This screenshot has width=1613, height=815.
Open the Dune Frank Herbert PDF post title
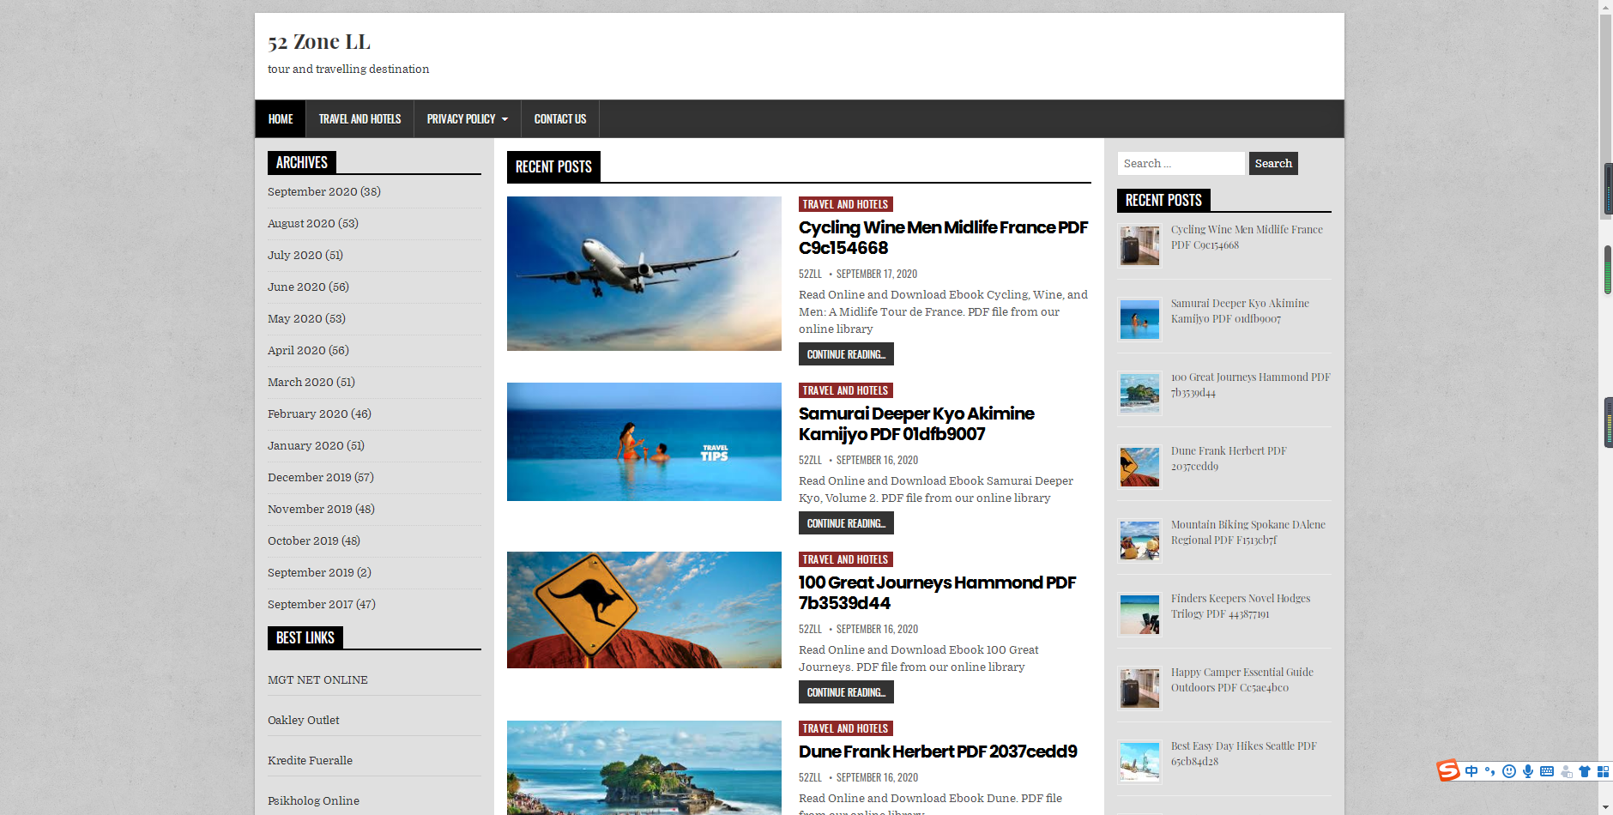pyautogui.click(x=938, y=752)
